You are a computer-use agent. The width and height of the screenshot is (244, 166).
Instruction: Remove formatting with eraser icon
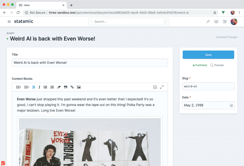click(59, 87)
